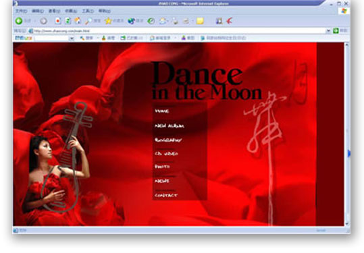Open the first menu in the menu bar
The image size is (364, 253).
coord(21,11)
